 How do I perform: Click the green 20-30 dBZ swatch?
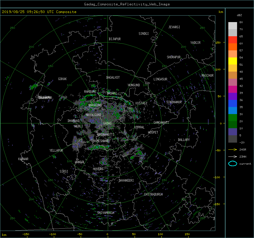[233, 118]
